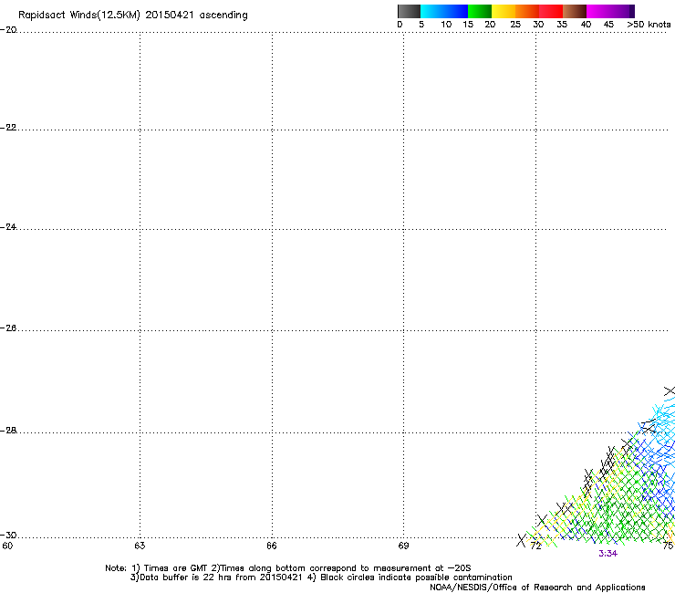Click the '-22' latitude axis label
The width and height of the screenshot is (675, 593).
pos(8,128)
